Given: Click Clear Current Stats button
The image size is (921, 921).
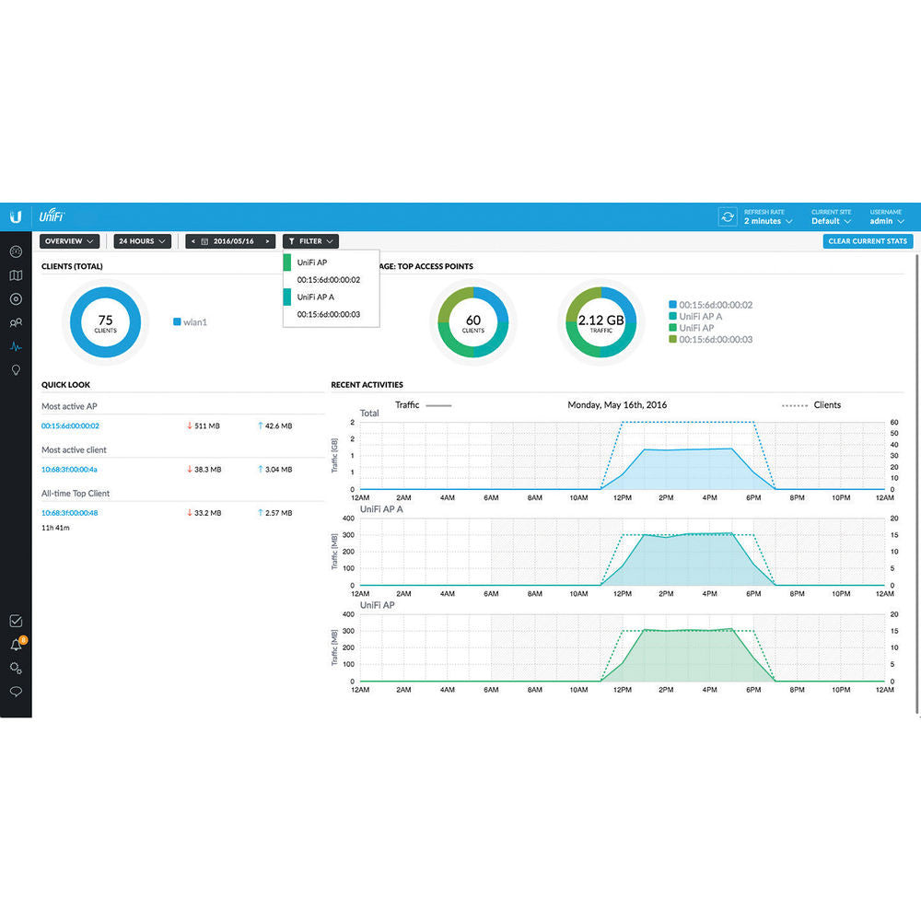Looking at the screenshot, I should click(868, 241).
